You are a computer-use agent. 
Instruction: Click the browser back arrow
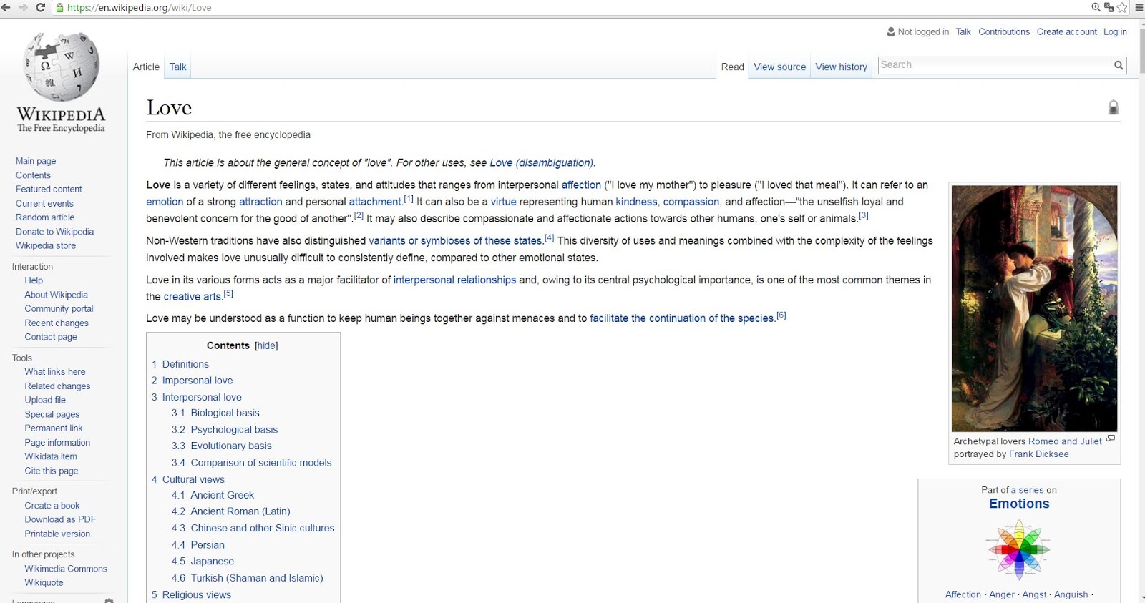tap(6, 7)
